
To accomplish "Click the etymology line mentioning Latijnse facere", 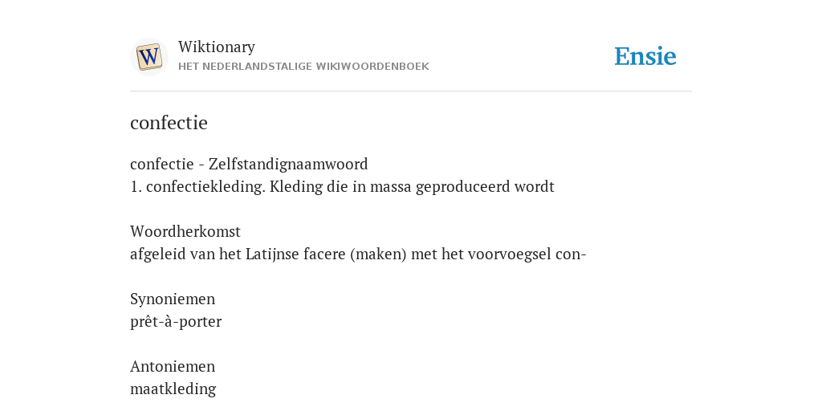I will click(358, 254).
